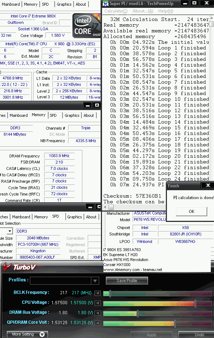Click OK in the Finish dialog

tap(192, 212)
